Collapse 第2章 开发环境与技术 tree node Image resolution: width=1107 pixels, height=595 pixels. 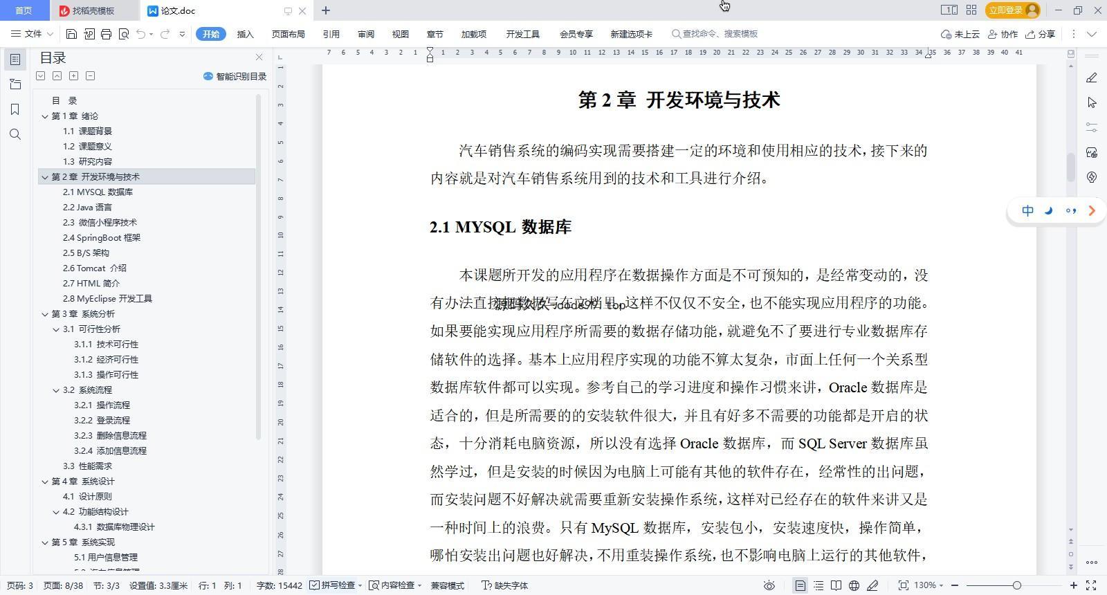tap(45, 177)
